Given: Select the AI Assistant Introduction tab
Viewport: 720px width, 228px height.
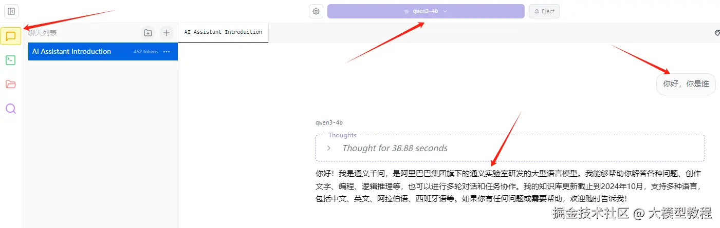Looking at the screenshot, I should (x=223, y=32).
